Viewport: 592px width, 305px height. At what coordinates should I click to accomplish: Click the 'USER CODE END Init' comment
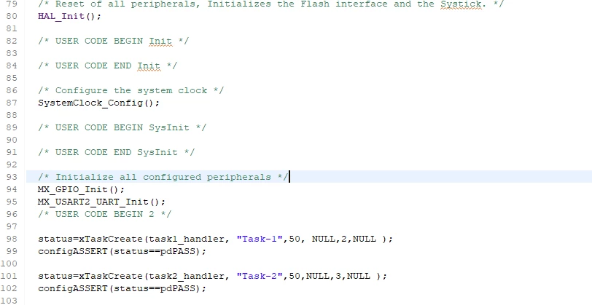click(107, 66)
